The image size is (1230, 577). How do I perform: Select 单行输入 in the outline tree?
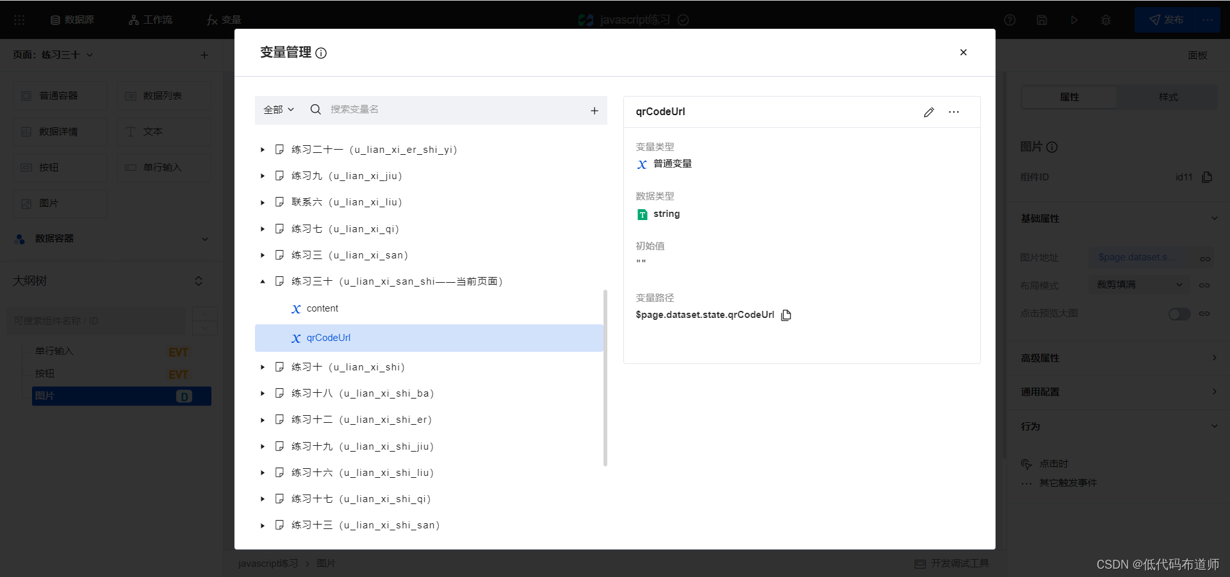click(122, 351)
